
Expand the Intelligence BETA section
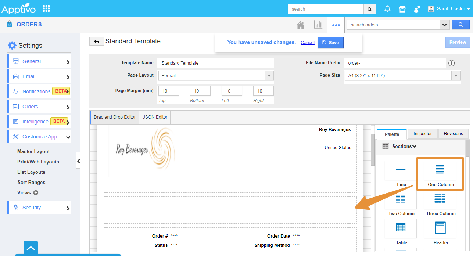39,122
